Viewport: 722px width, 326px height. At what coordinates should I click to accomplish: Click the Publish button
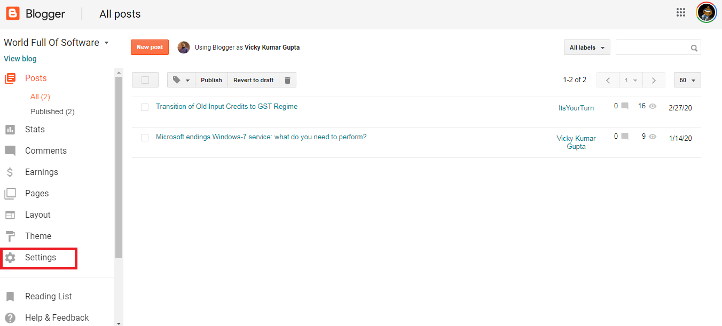click(x=211, y=80)
